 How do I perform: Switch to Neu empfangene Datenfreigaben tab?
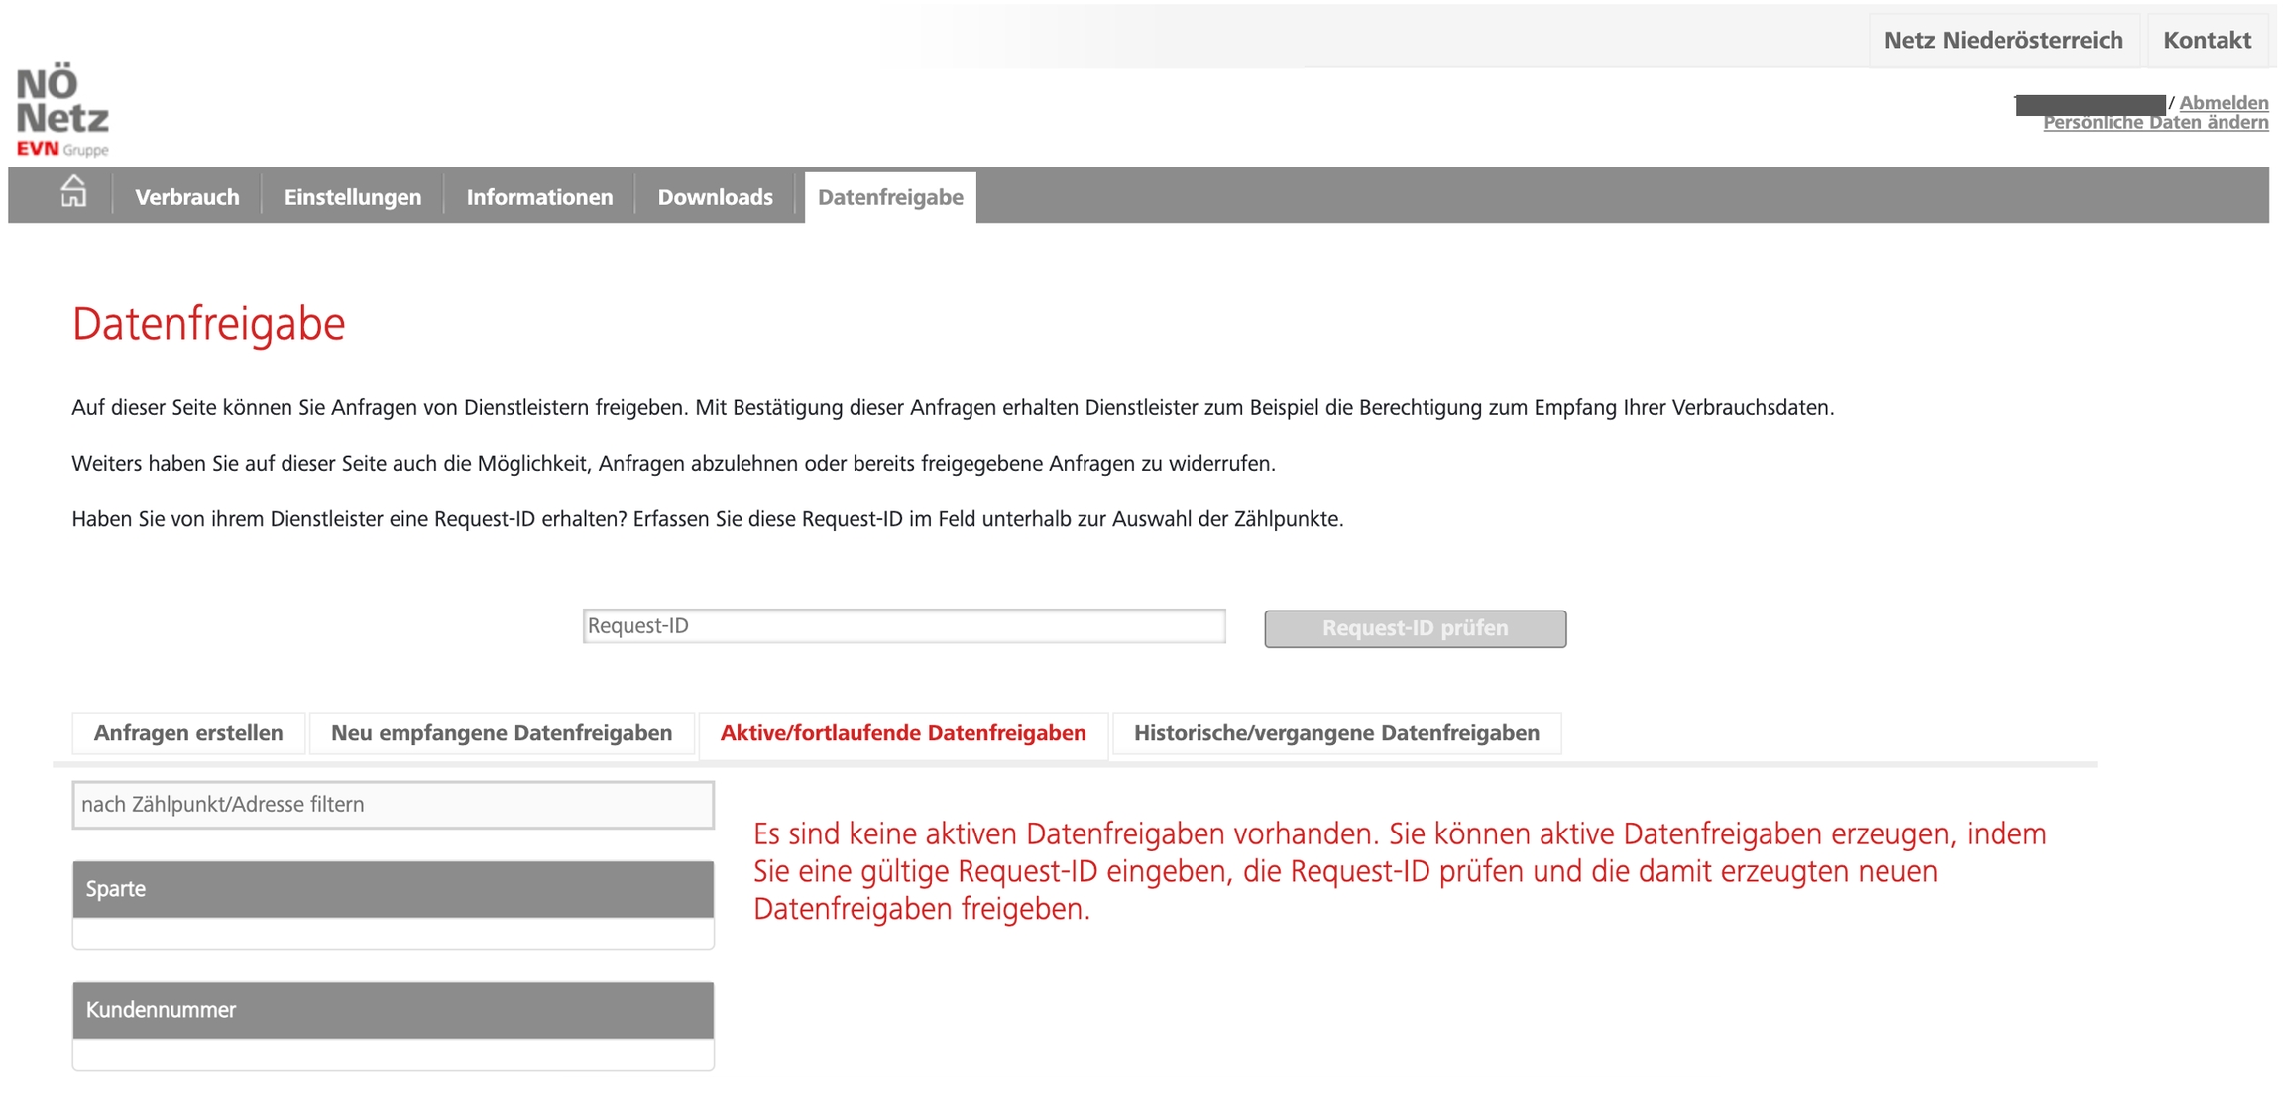[501, 733]
